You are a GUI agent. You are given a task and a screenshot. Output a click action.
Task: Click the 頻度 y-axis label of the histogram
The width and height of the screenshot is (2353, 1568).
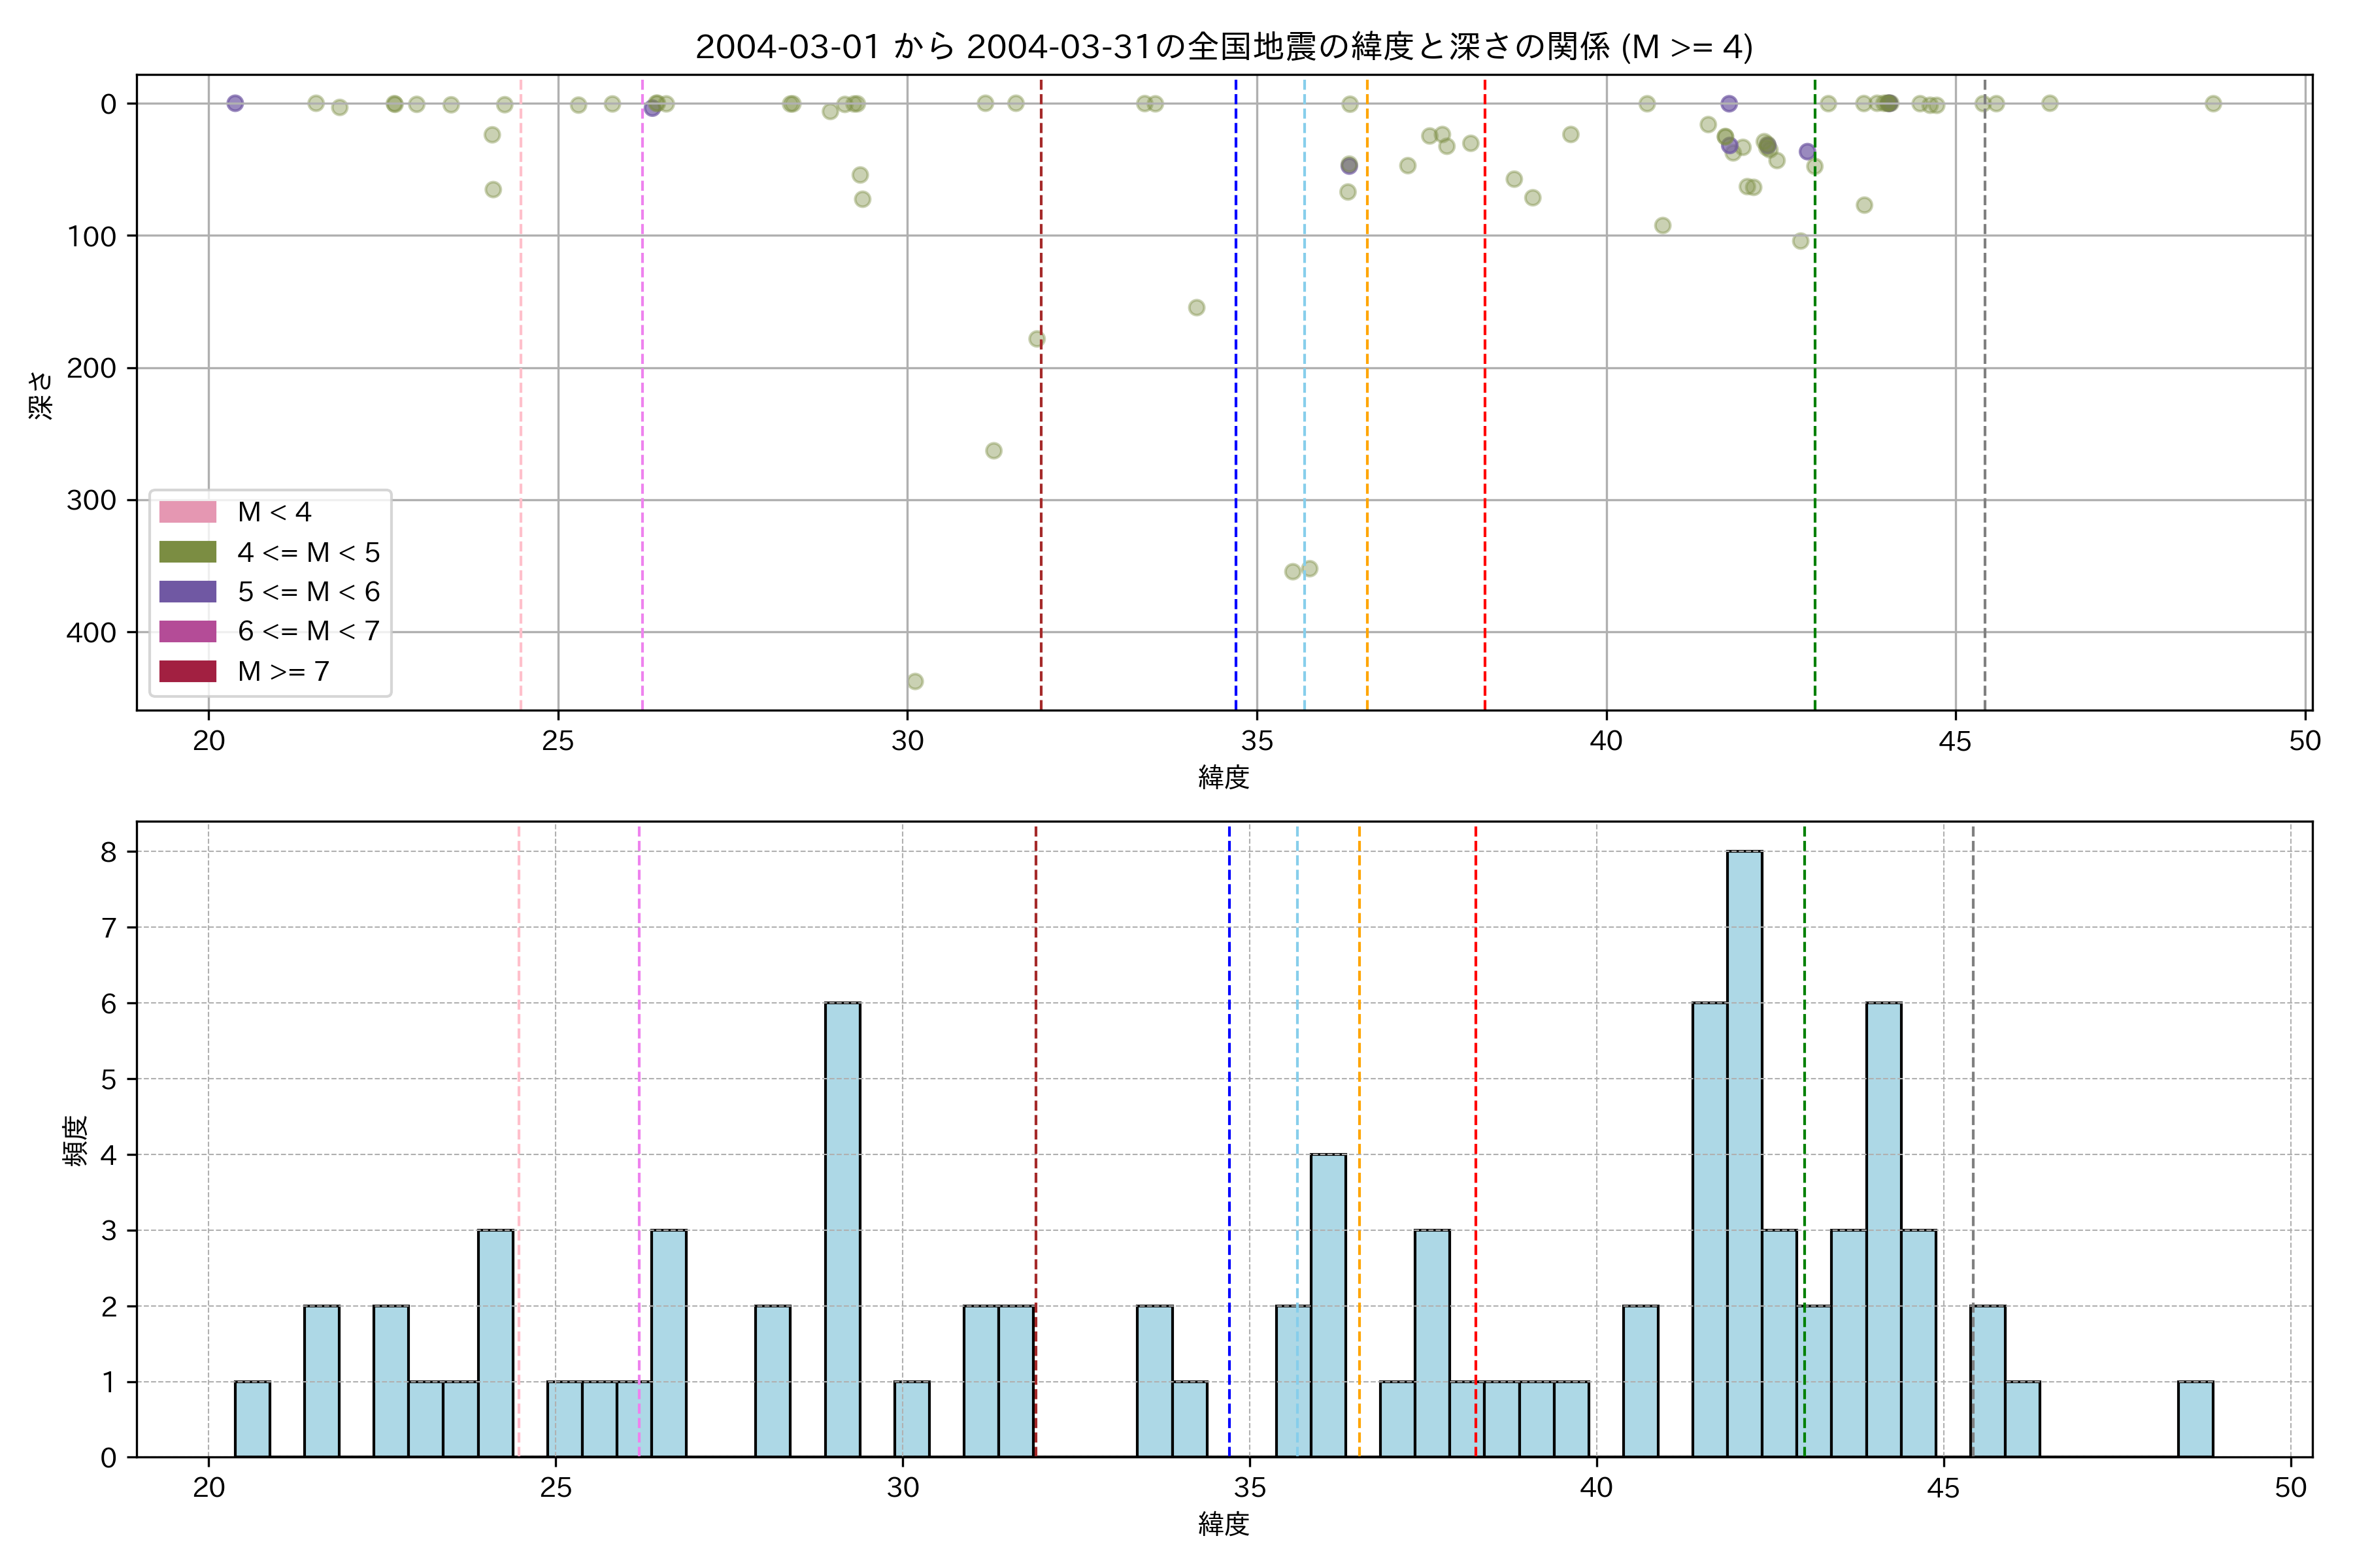pyautogui.click(x=76, y=1140)
